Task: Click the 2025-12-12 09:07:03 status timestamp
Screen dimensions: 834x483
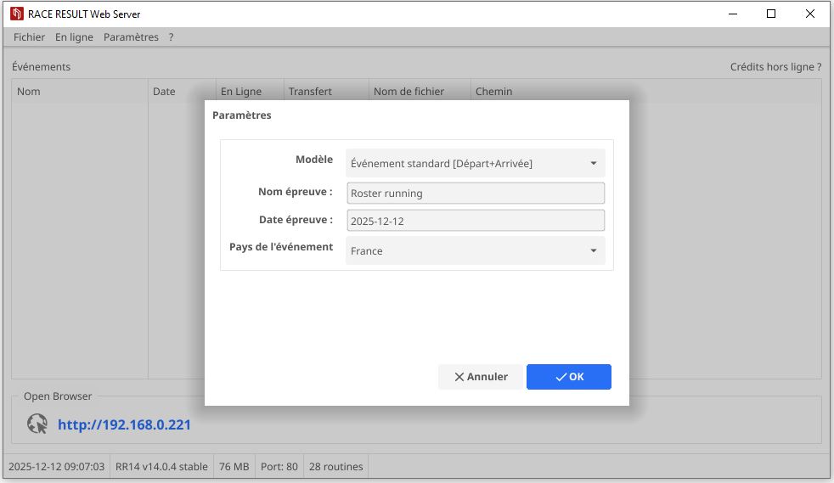Action: pos(56,467)
